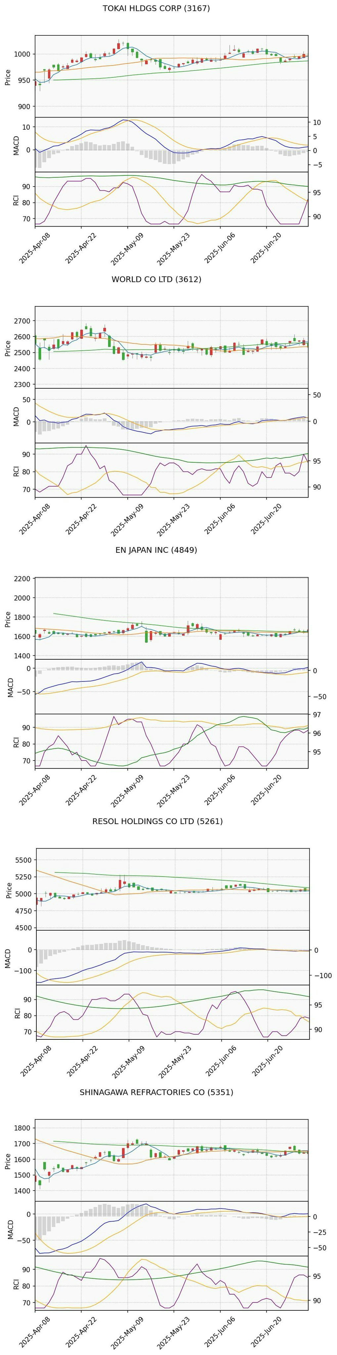Click the MACD axis label on SHINAGAWA chart
Viewport: 337px width, 1355px height.
[x=11, y=1229]
